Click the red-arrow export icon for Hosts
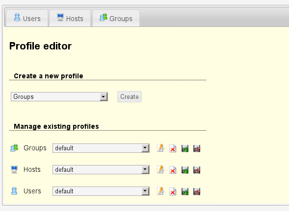This screenshot has height=211, width=289. (197, 170)
